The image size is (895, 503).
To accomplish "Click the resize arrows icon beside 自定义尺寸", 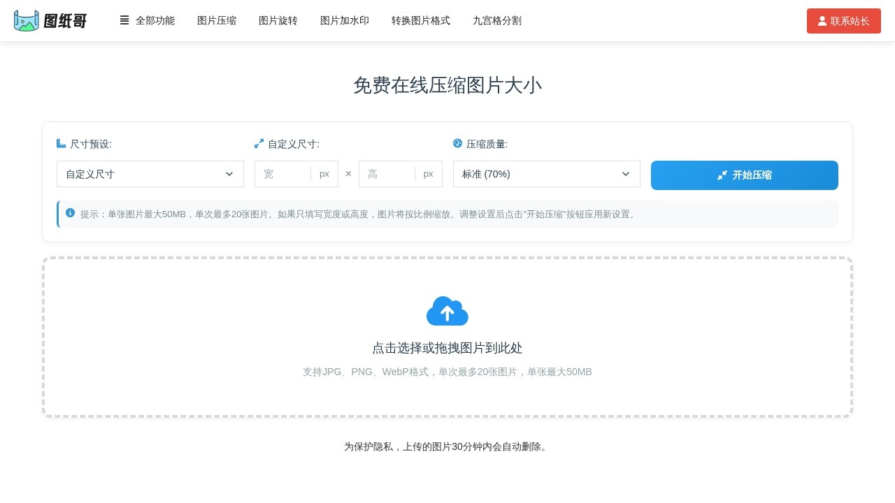I will (259, 143).
